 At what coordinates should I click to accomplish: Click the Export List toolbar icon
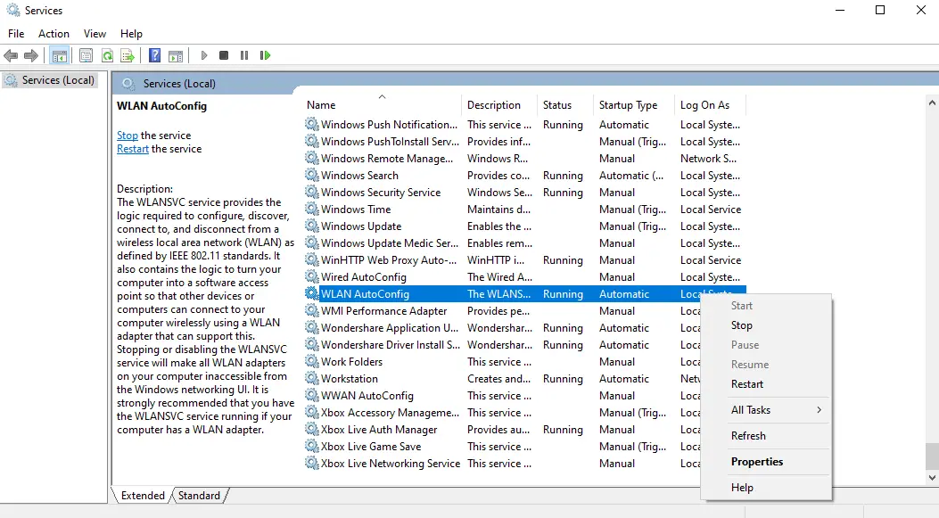click(128, 55)
